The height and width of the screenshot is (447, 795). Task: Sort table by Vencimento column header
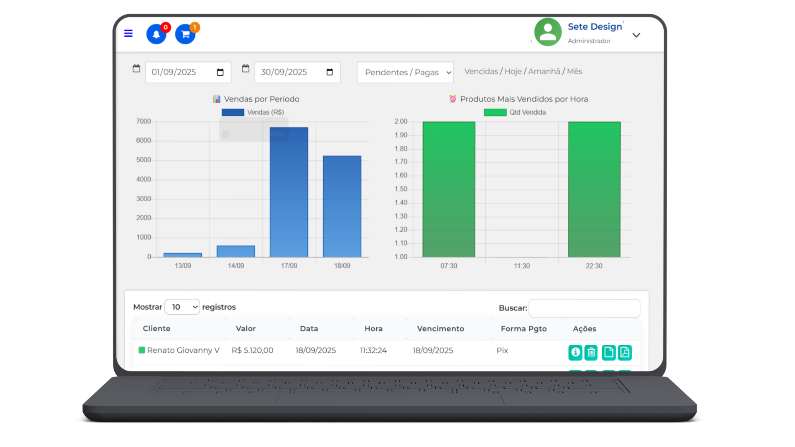coord(440,329)
